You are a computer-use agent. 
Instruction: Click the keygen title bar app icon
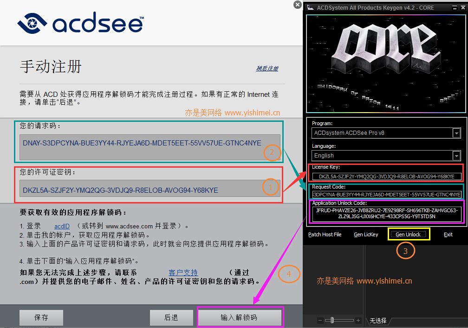tap(311, 7)
